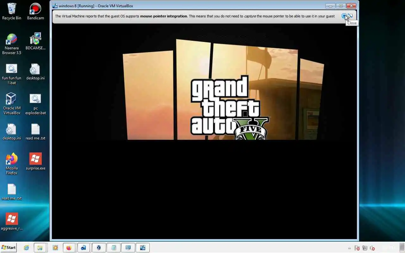Click the don't-show-again icon in notification bar
The image size is (405, 253).
point(350,16)
